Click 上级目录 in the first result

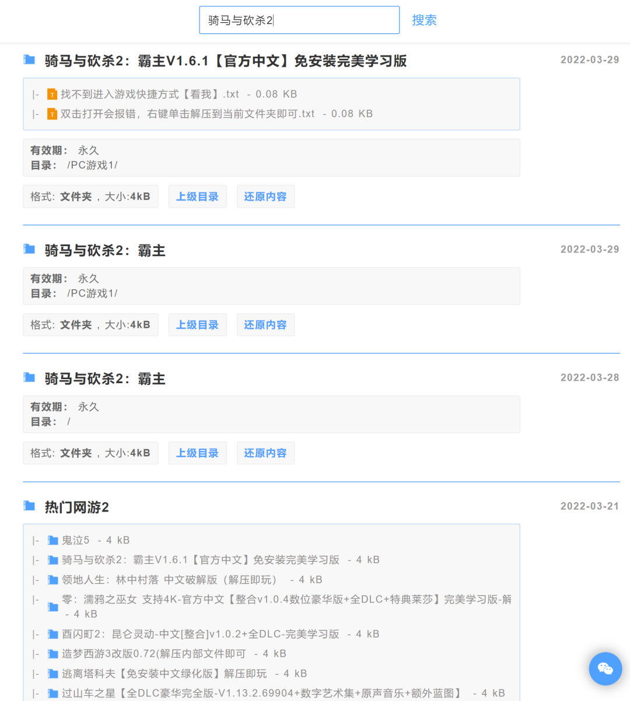coord(198,197)
